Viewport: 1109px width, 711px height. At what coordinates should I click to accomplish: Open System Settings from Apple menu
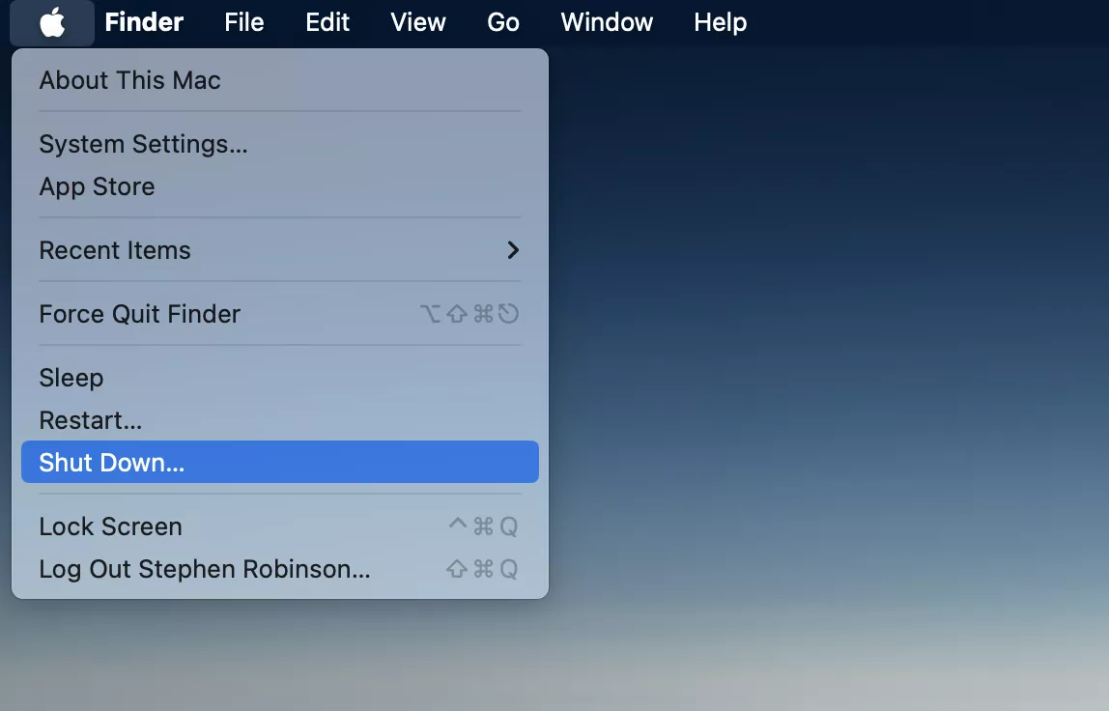[x=143, y=144]
